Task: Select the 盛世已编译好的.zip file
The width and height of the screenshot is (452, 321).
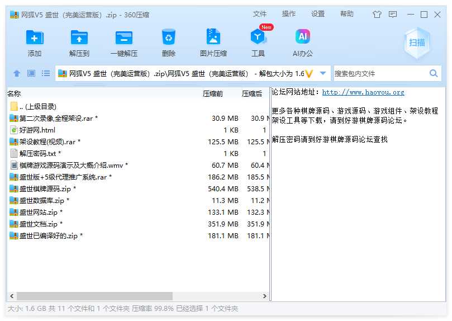Action: (x=138, y=236)
